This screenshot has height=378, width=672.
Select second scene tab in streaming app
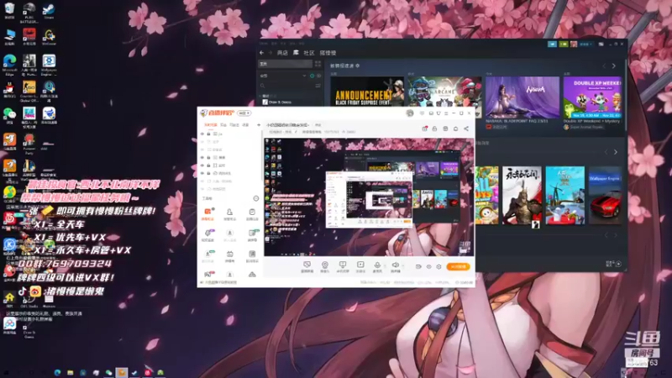223,124
